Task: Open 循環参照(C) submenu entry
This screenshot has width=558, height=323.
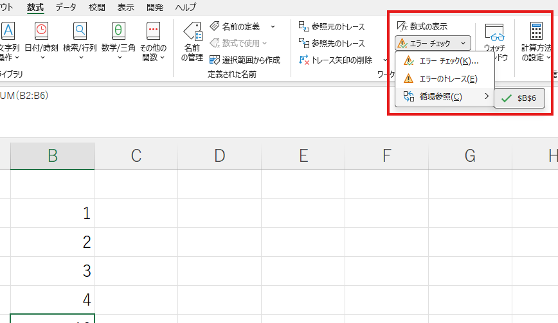Action: click(445, 96)
